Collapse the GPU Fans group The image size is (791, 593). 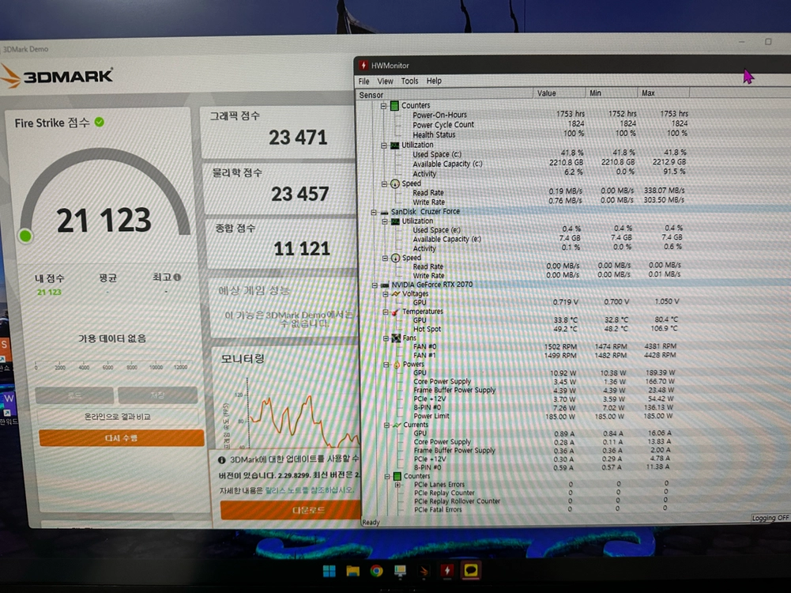386,338
